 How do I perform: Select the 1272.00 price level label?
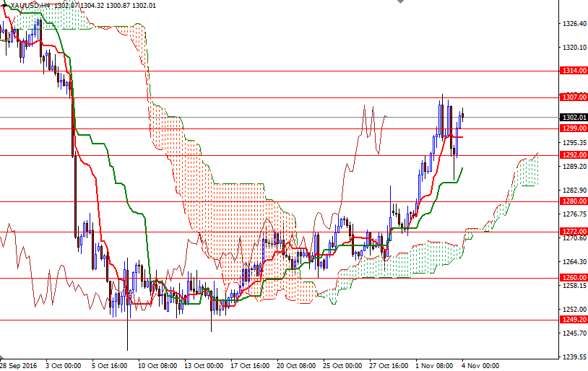(x=573, y=232)
